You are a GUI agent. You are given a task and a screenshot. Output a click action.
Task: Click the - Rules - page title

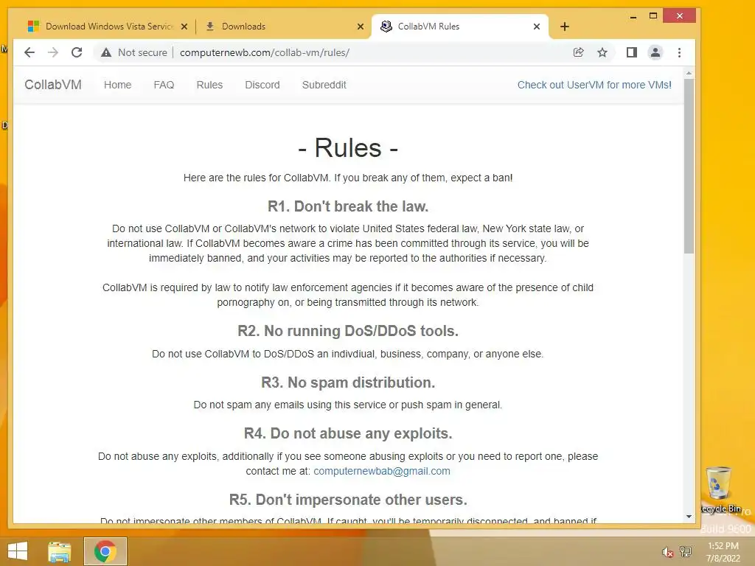[348, 147]
